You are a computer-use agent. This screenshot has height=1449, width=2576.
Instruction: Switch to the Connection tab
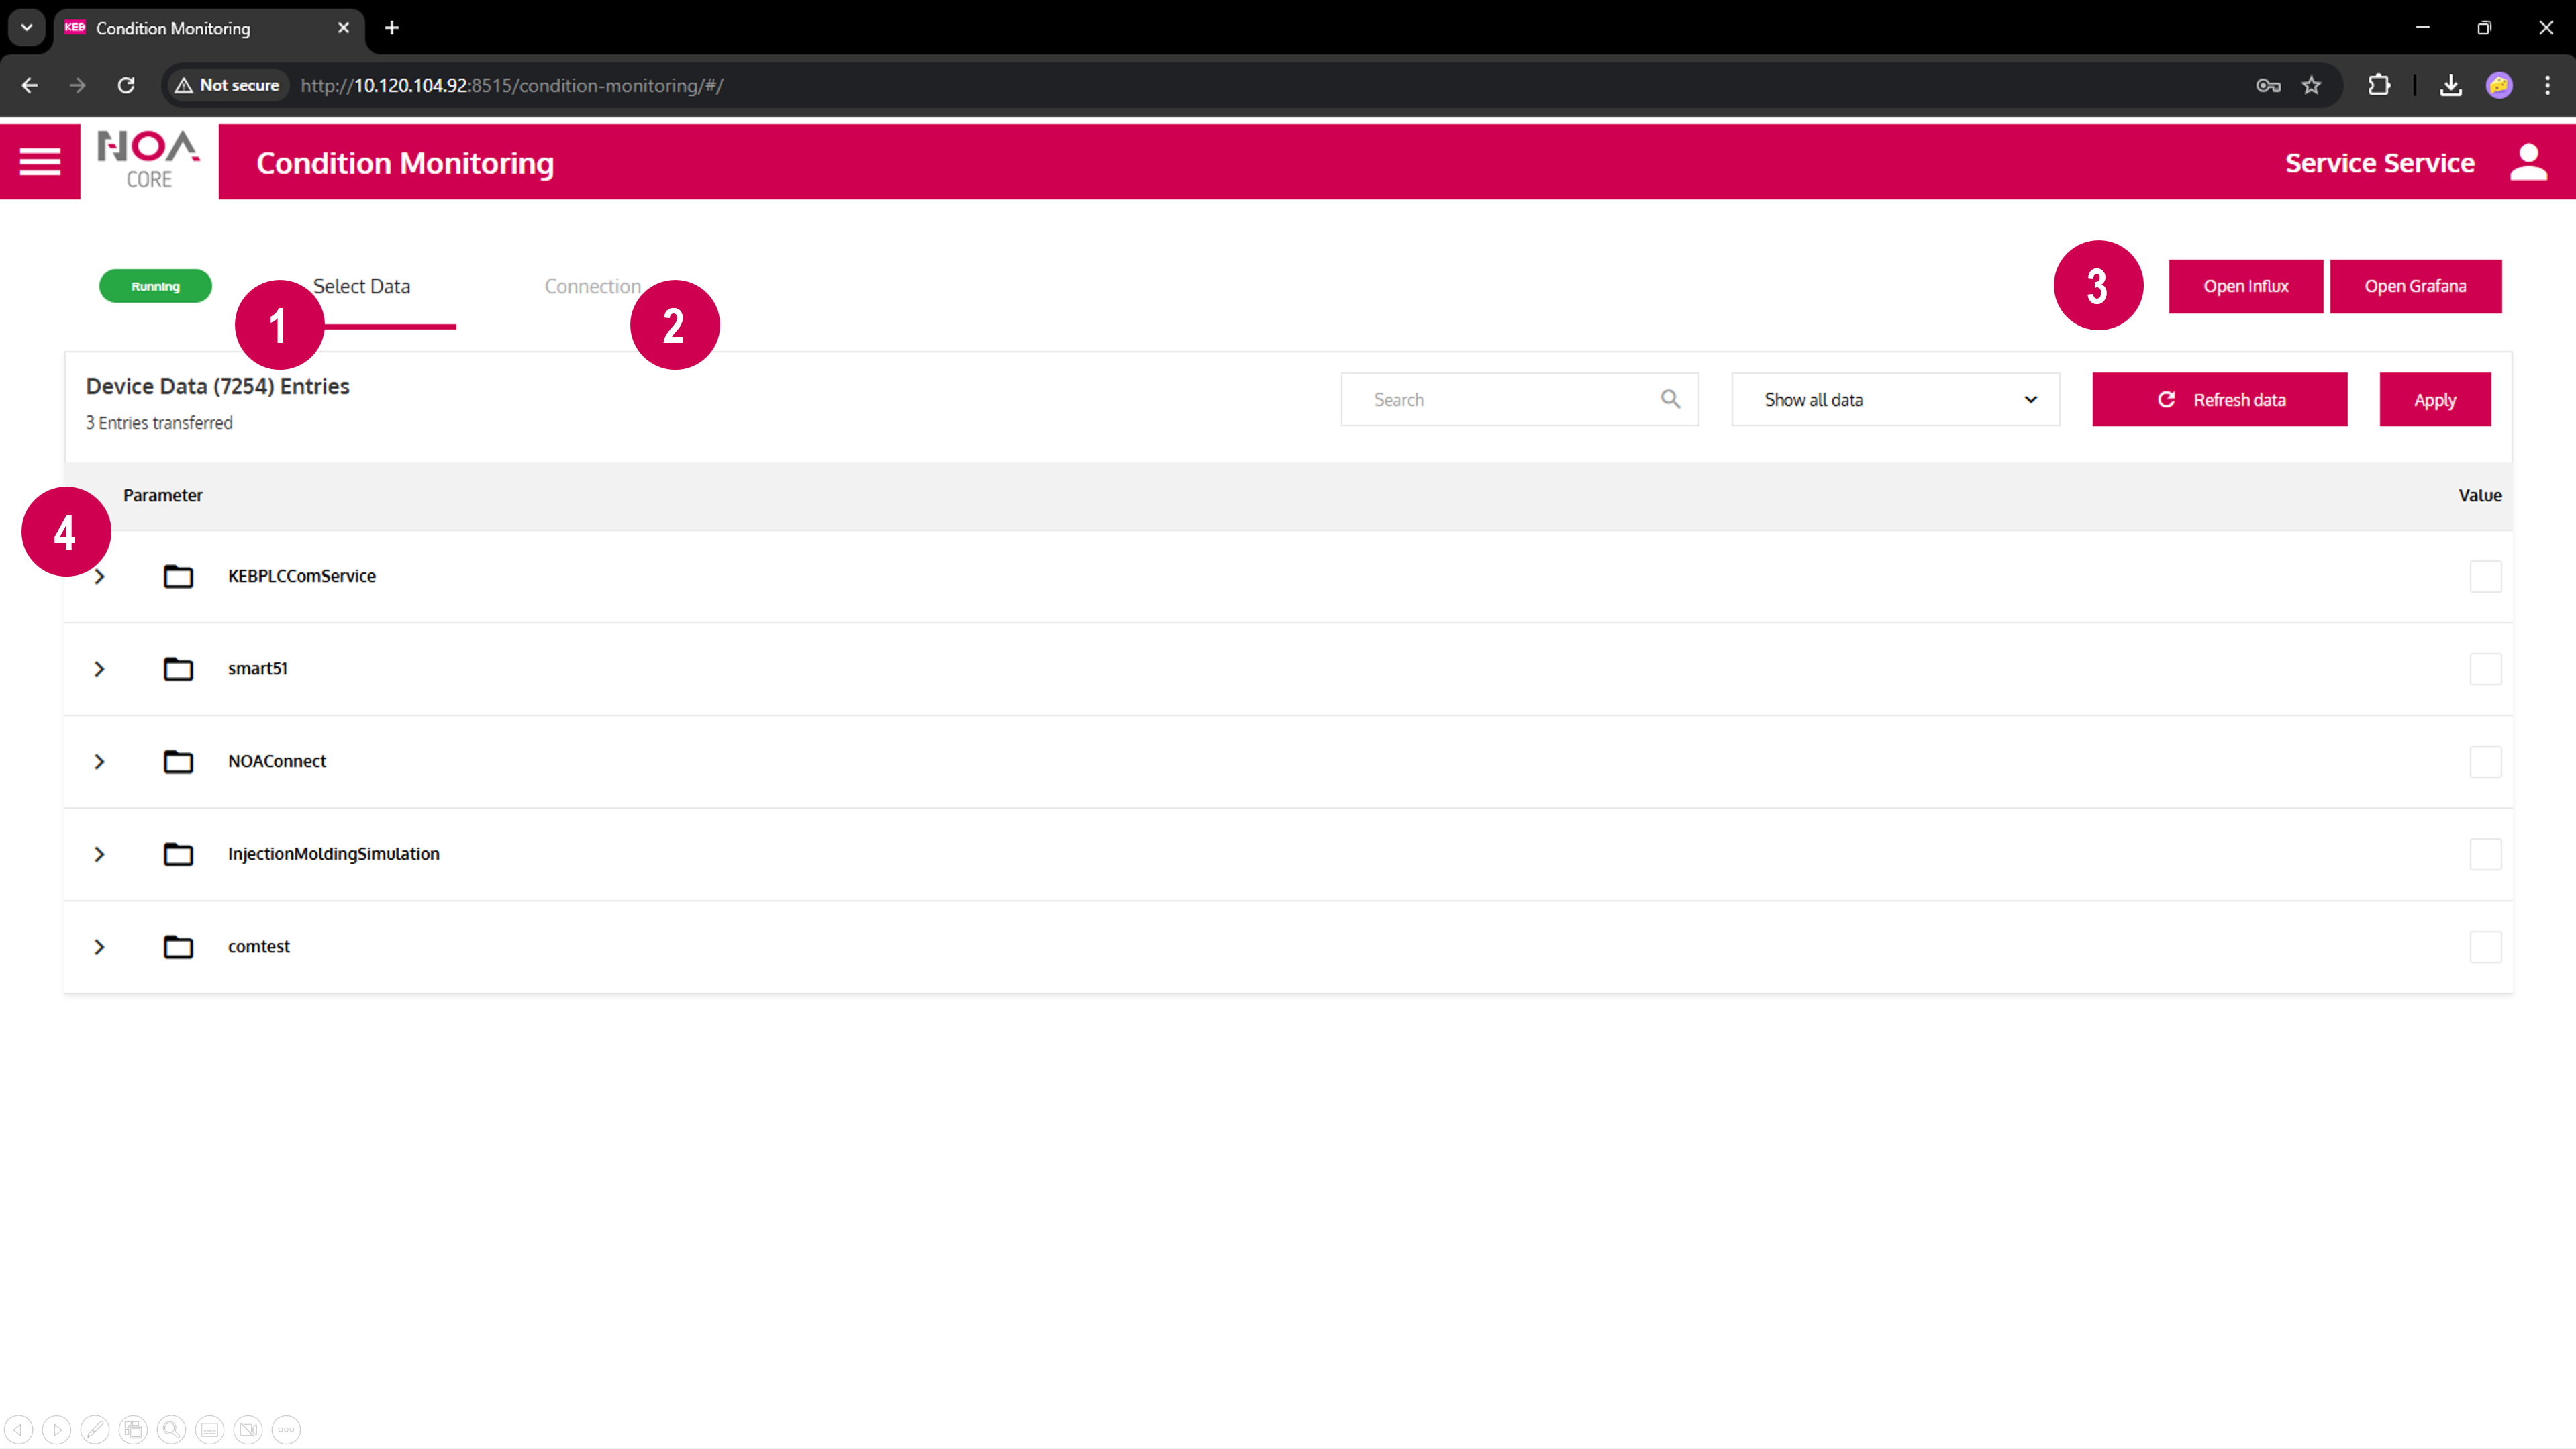[592, 286]
